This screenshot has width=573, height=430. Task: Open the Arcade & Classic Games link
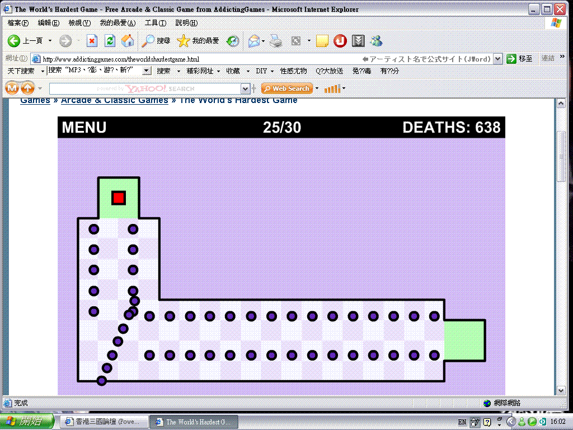(114, 100)
